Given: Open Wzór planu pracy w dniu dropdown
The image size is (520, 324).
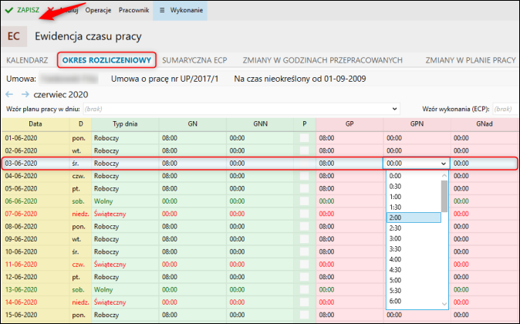Looking at the screenshot, I should (x=394, y=109).
